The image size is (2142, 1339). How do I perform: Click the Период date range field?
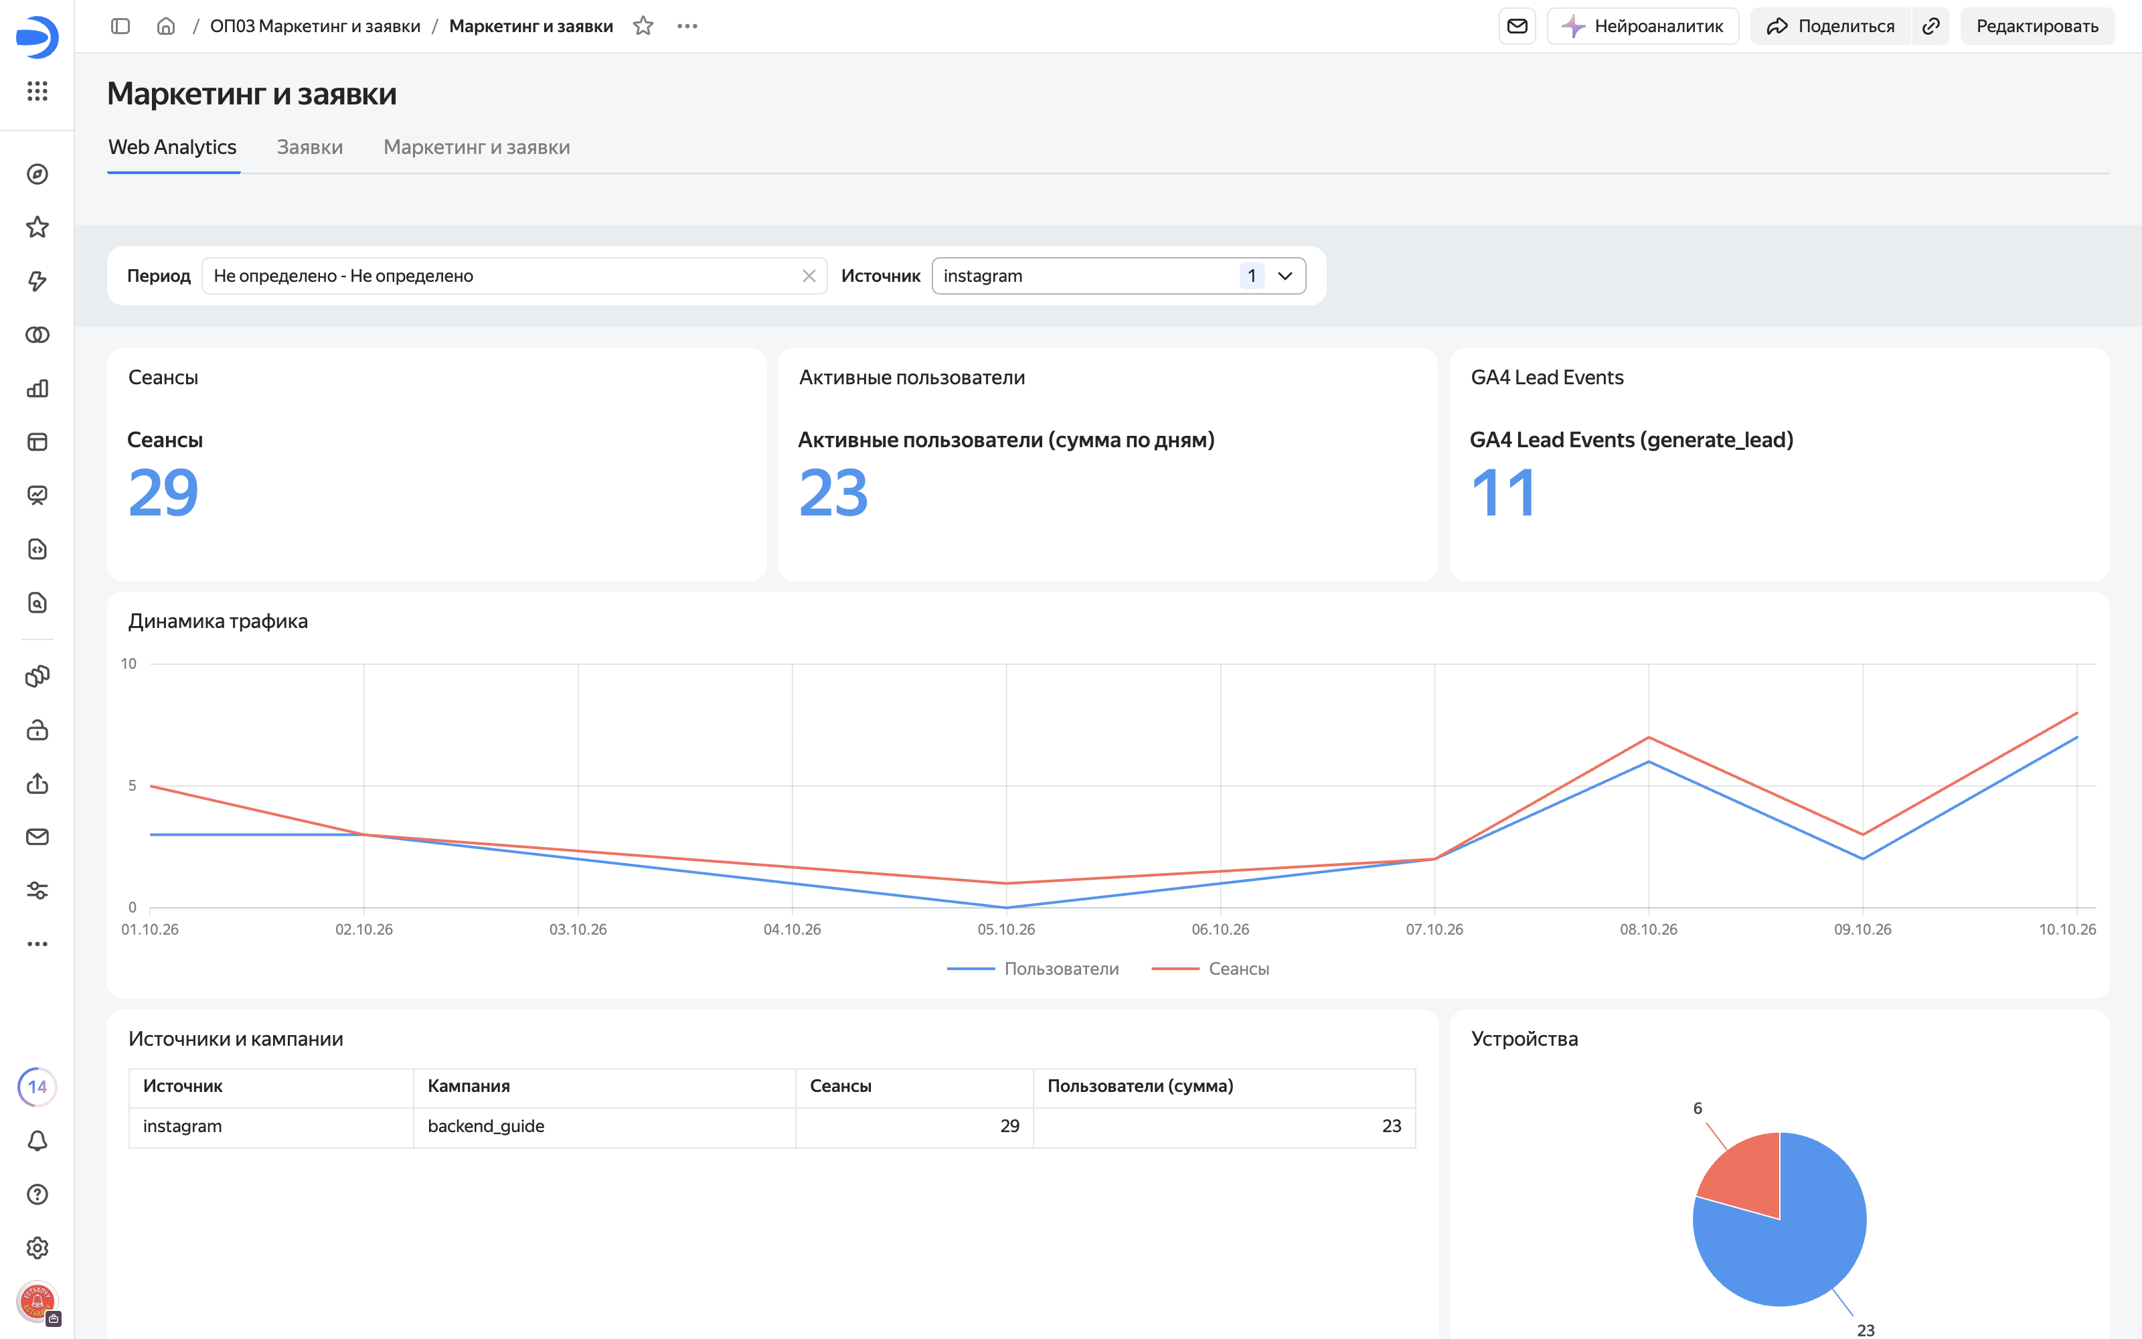514,277
